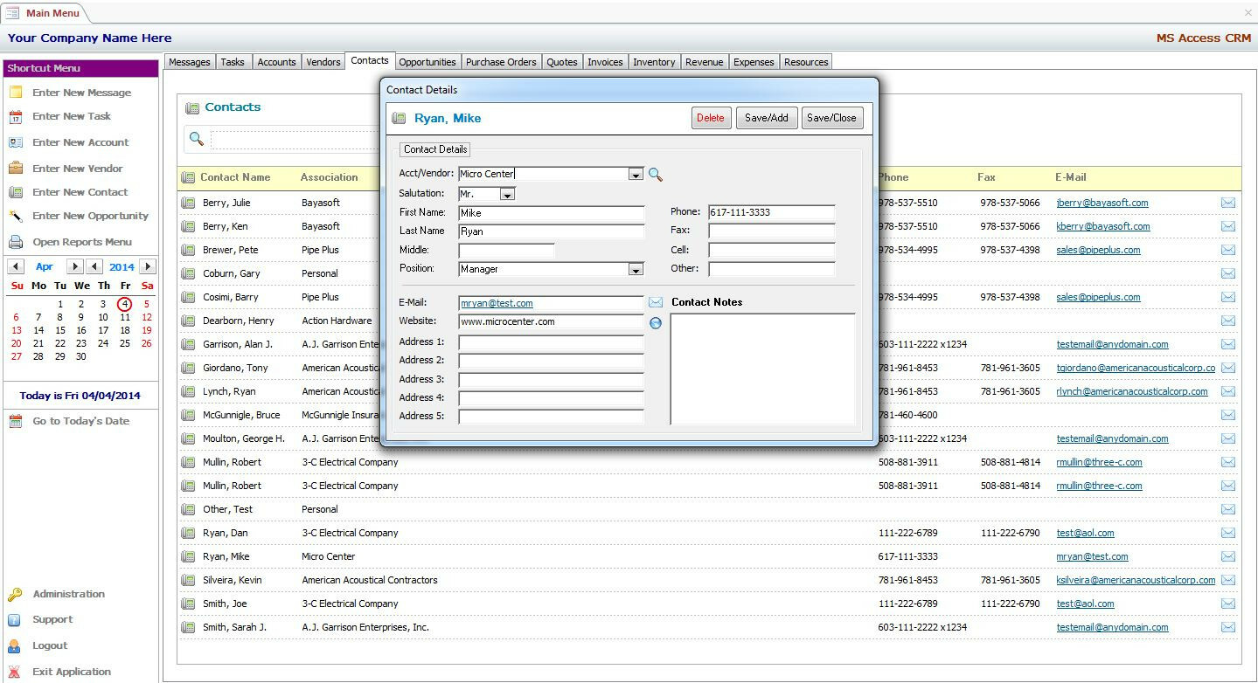Click the mail icon in Berry, Julie row

[x=1228, y=203]
